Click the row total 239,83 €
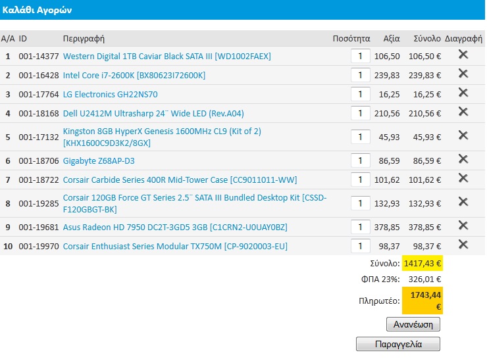The image size is (487, 363). pyautogui.click(x=424, y=76)
